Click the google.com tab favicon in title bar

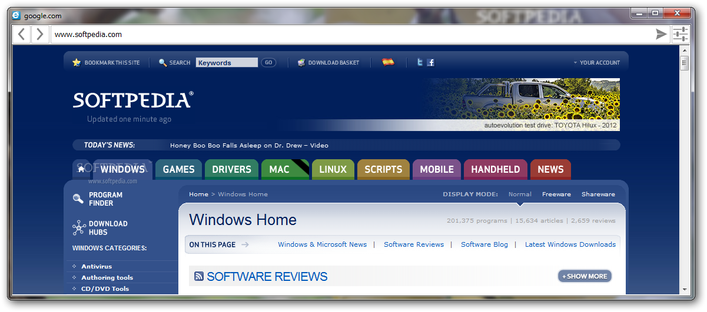click(16, 16)
